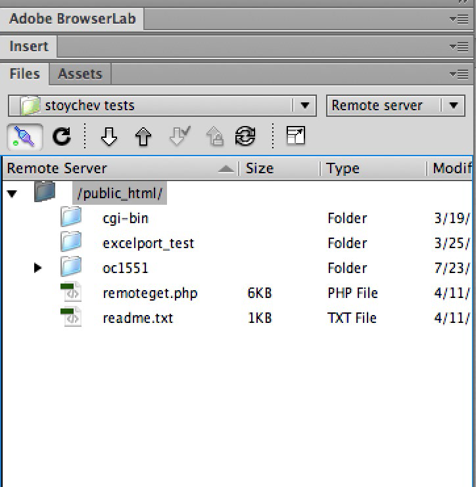Open the Insert panel tab
This screenshot has height=487, width=476.
(x=29, y=47)
